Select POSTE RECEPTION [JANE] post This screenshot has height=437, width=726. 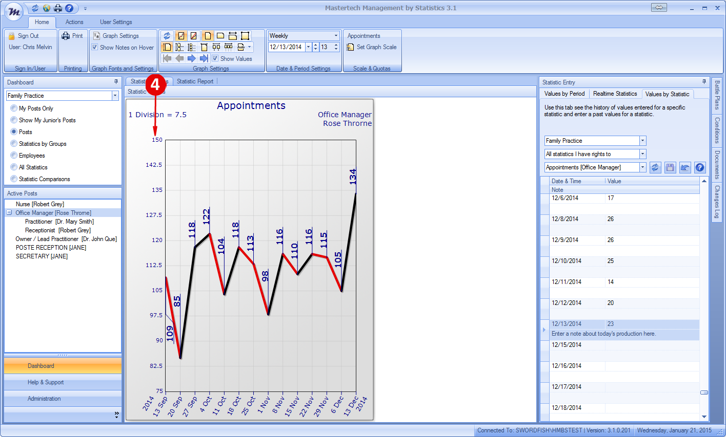pyautogui.click(x=51, y=248)
